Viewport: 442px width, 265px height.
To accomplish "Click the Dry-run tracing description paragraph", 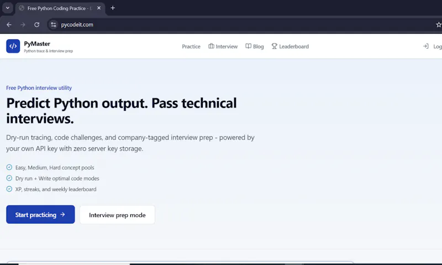I will coord(130,143).
